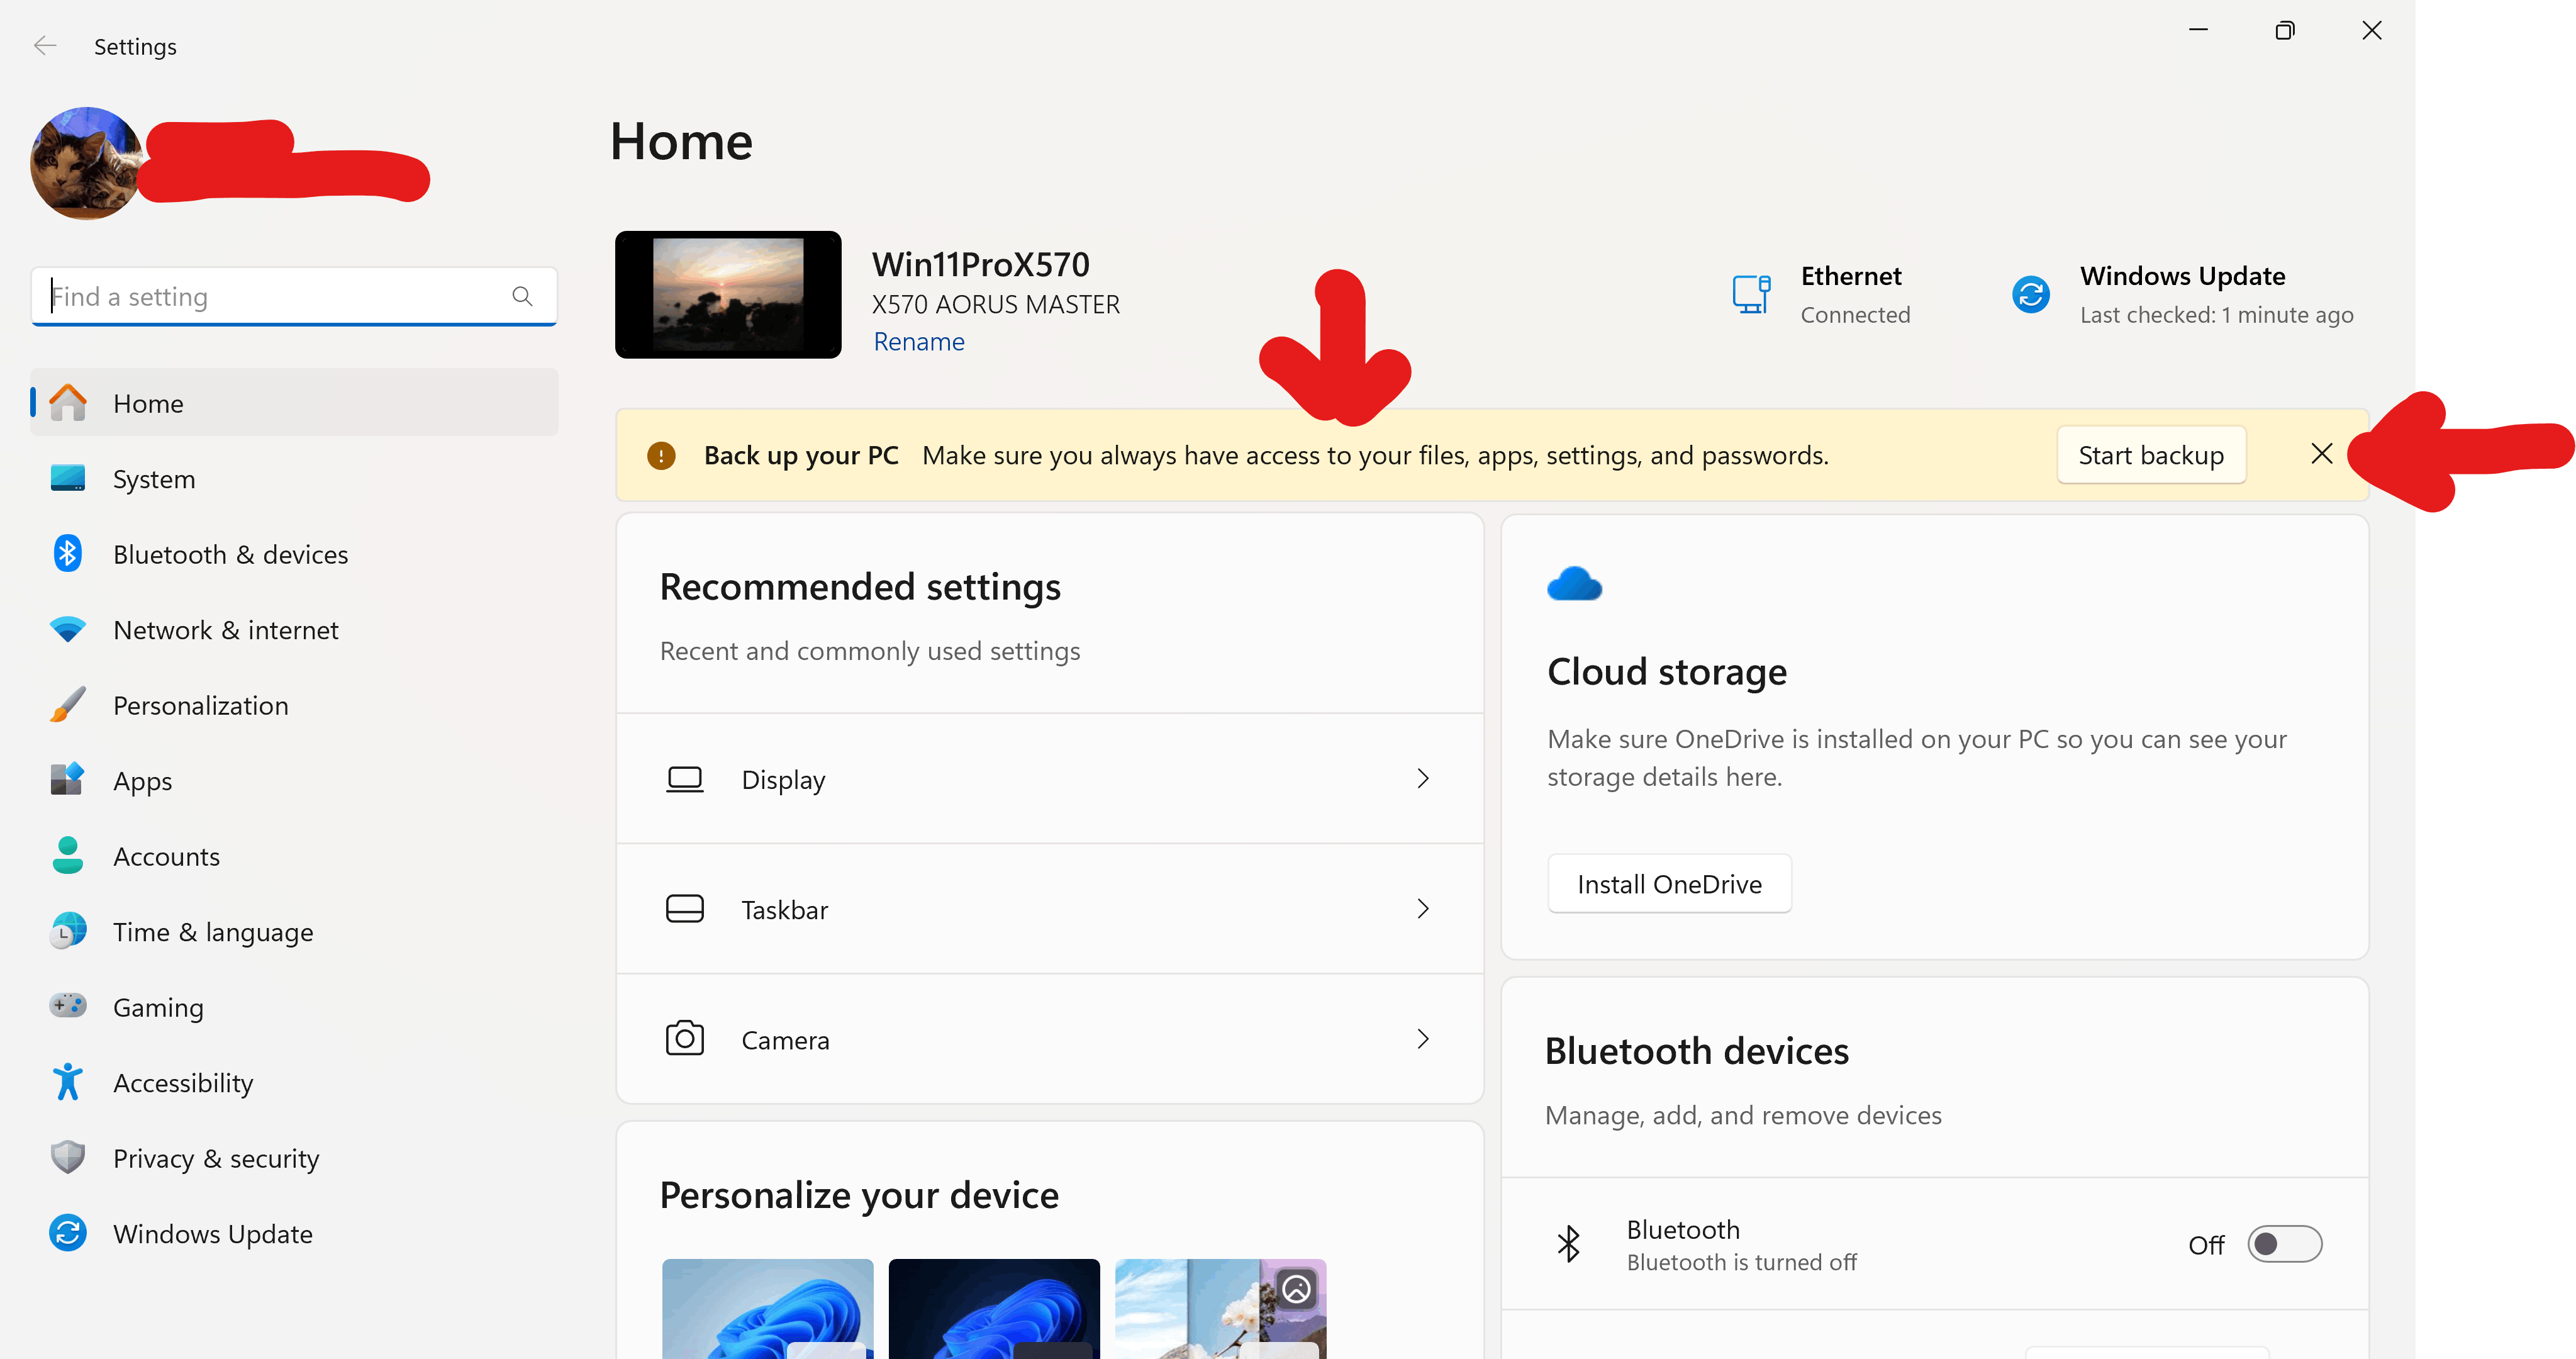Click the Start backup button
This screenshot has width=2576, height=1359.
2151,455
